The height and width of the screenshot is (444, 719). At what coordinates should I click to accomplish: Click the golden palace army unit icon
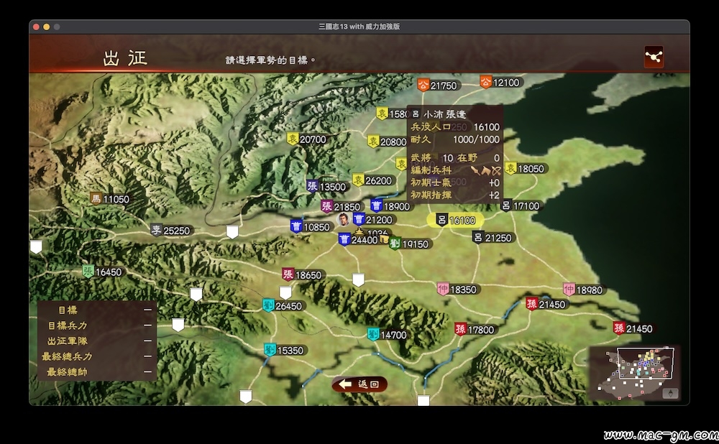(x=359, y=233)
